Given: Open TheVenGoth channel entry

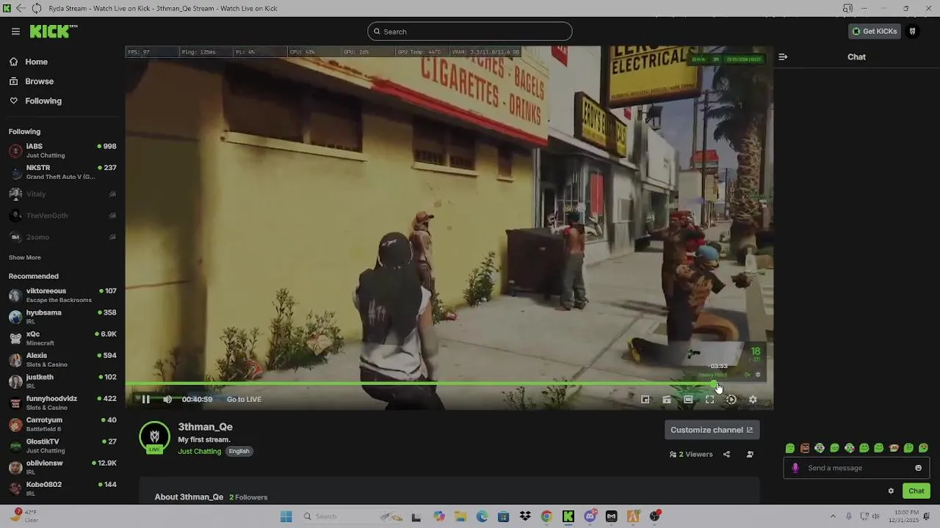Looking at the screenshot, I should pyautogui.click(x=62, y=216).
